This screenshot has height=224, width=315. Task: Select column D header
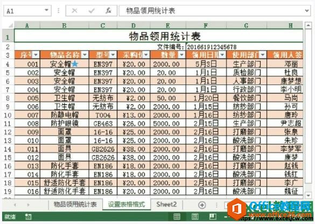pos(134,25)
